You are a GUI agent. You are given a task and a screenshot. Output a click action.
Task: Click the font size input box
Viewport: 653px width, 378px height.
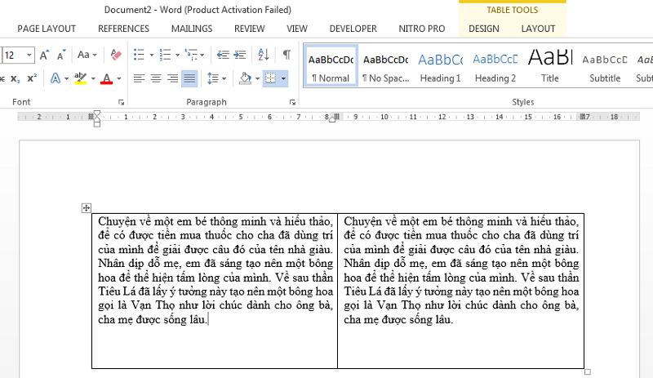[15, 55]
